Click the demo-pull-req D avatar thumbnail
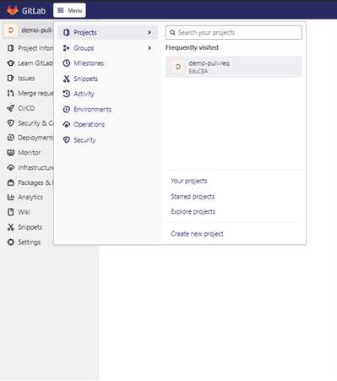 [178, 67]
